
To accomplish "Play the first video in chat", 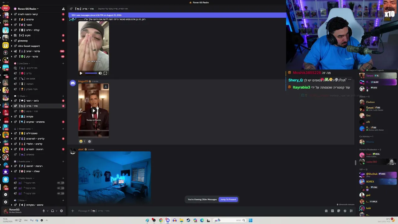I will (81, 73).
